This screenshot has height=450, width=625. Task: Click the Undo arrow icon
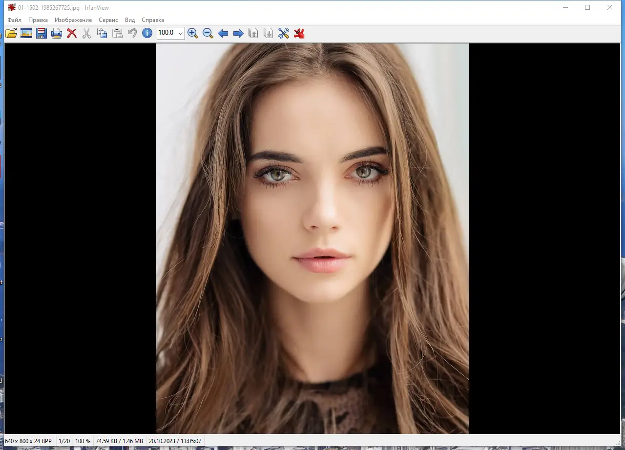[x=132, y=33]
